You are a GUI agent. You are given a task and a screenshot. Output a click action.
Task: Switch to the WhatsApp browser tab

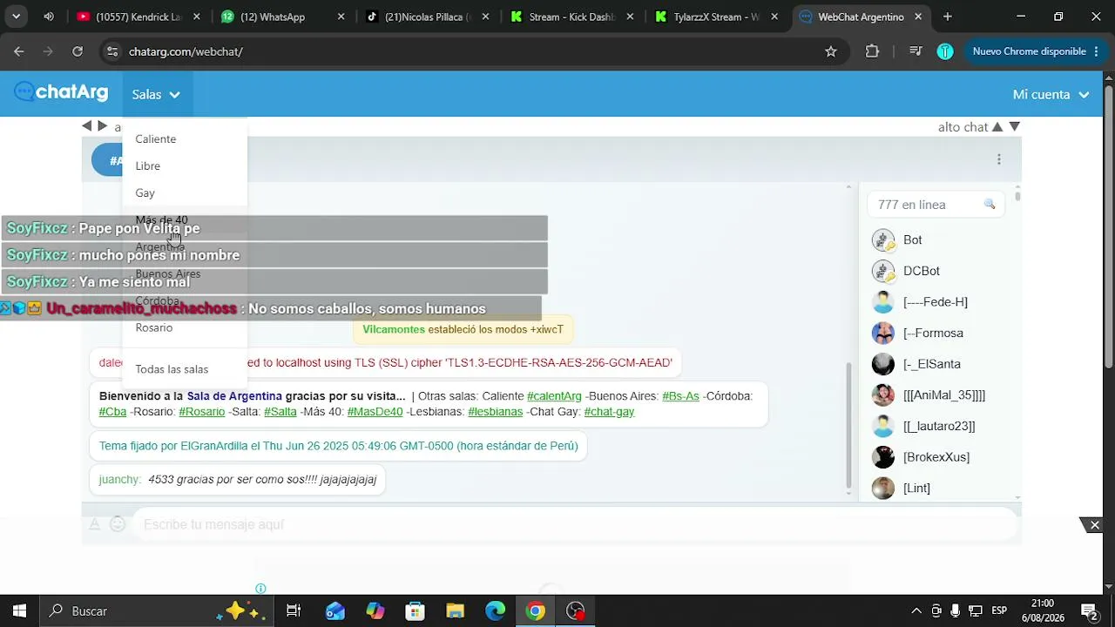[283, 17]
